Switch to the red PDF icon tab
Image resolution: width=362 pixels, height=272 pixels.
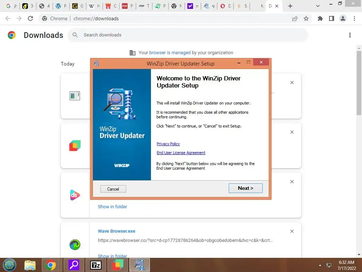(127, 6)
